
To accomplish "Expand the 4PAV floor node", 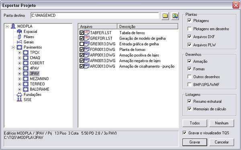I will (20, 68).
